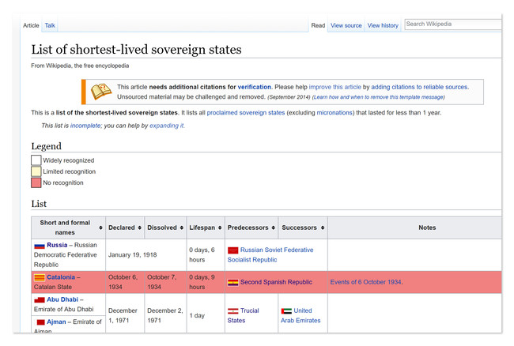
Task: Click the Widely recognized white legend swatch
Action: pyautogui.click(x=36, y=160)
